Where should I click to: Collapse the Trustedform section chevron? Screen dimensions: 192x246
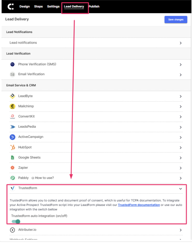point(181,189)
